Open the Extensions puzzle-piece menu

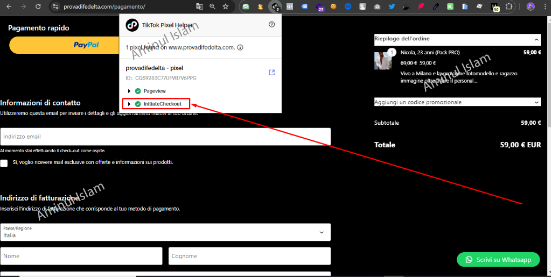pyautogui.click(x=509, y=6)
